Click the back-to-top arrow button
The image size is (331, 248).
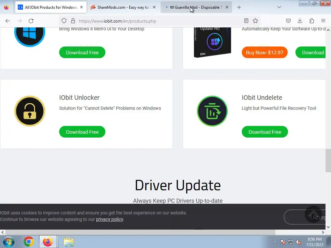(x=314, y=214)
